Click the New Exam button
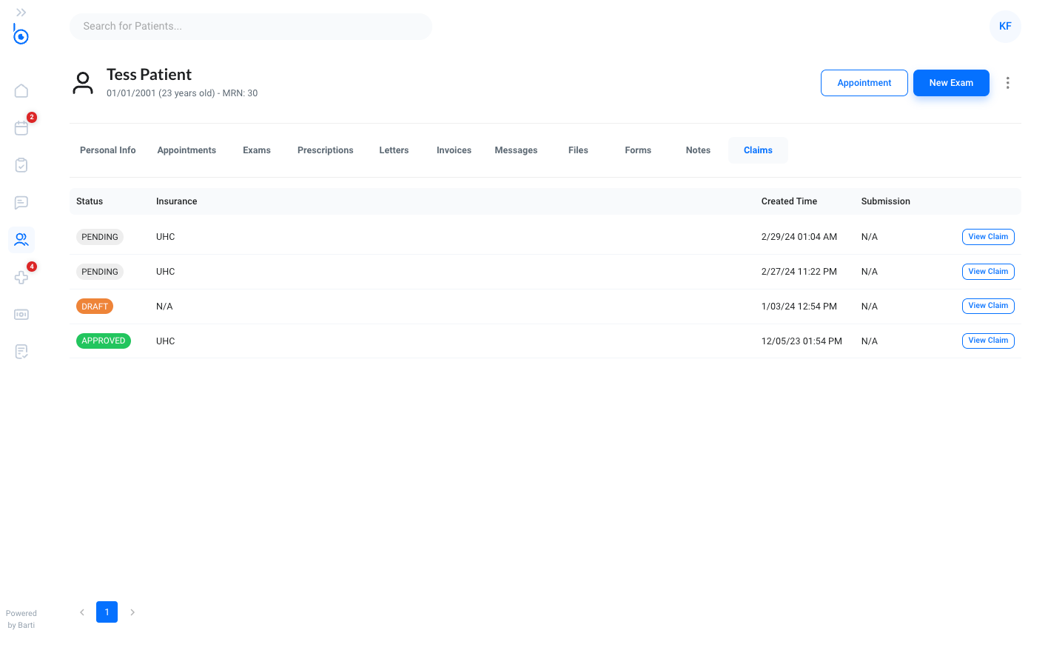 [951, 83]
